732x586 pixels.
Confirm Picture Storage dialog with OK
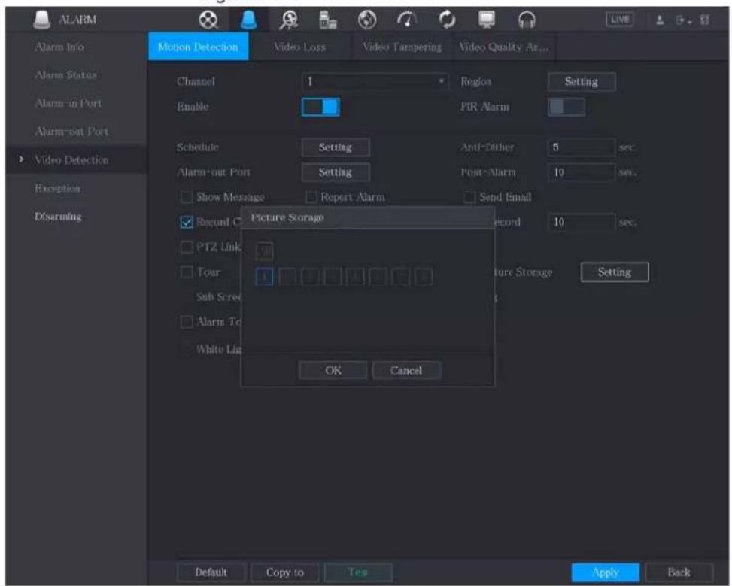(x=333, y=371)
